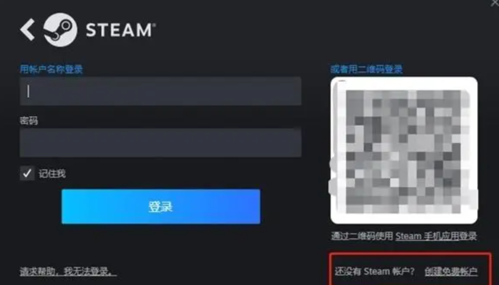499x285 pixels.
Task: Click the text cursor in account field
Action: tap(28, 91)
